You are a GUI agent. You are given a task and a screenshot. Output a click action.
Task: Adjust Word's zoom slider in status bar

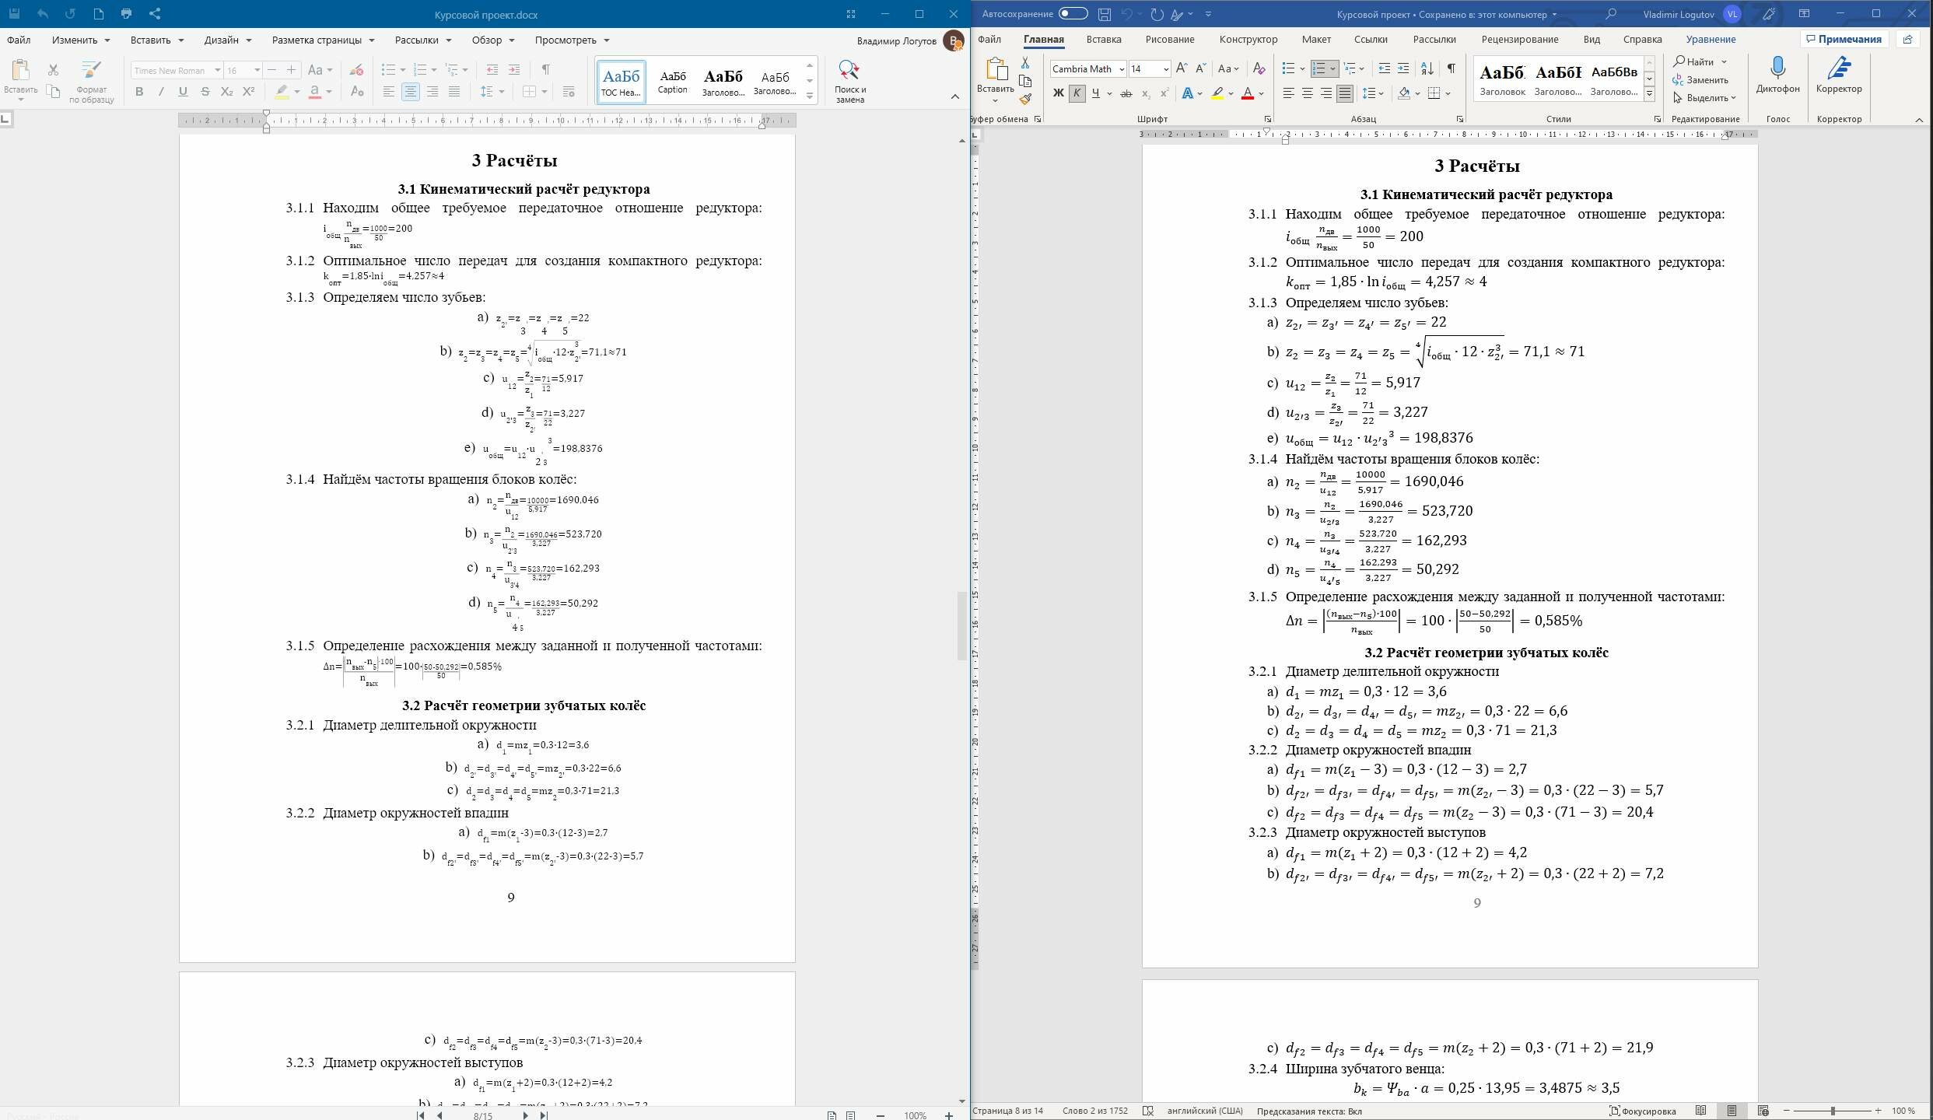(1832, 1111)
